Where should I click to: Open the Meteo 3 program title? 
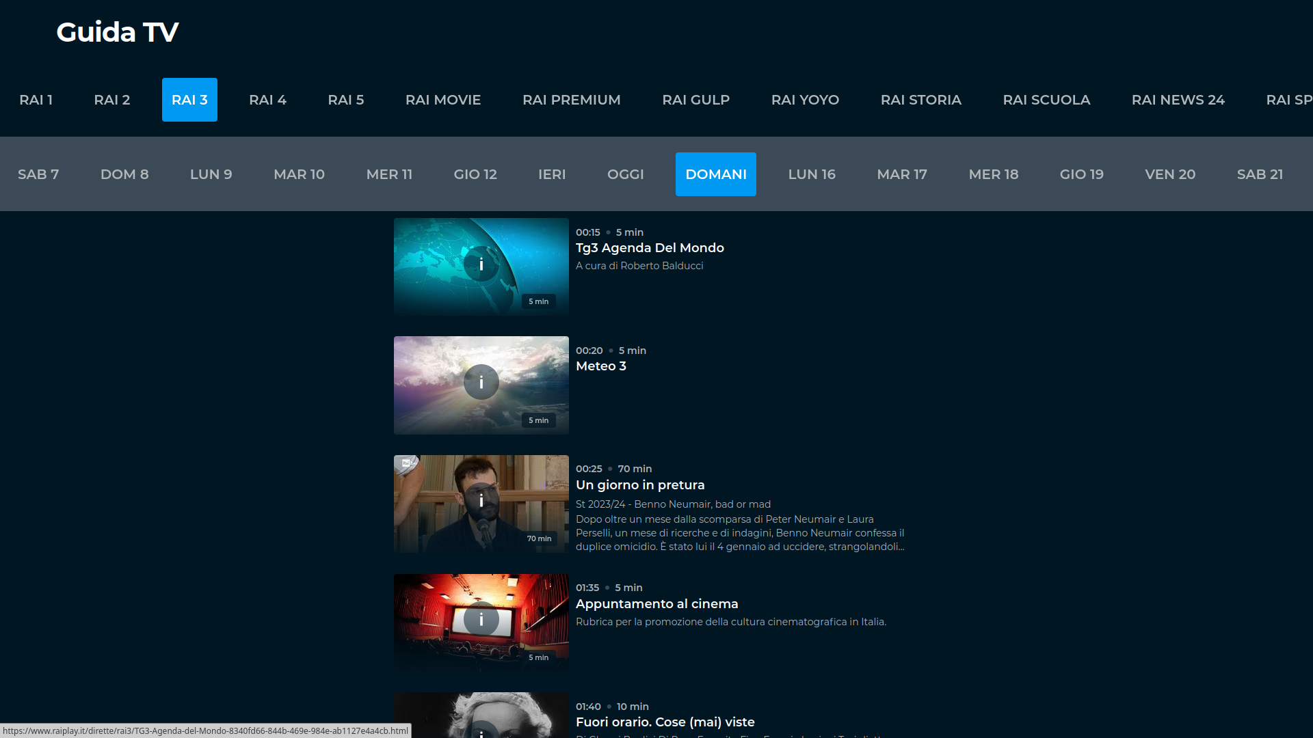(601, 366)
